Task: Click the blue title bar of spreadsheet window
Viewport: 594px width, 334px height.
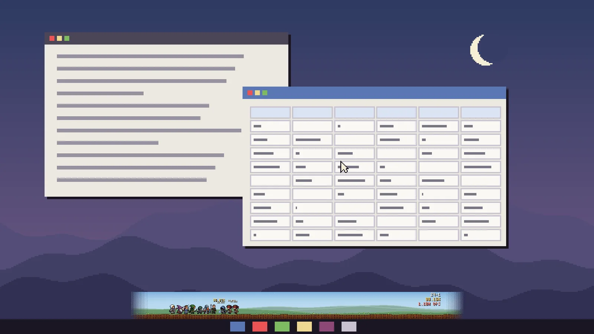Action: pos(374,93)
